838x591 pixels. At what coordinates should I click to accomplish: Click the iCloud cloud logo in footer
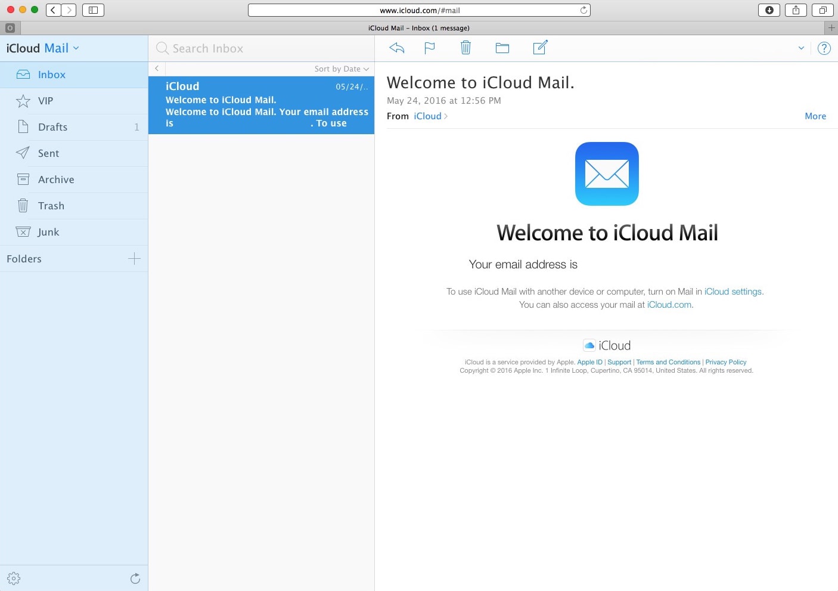[x=589, y=345]
